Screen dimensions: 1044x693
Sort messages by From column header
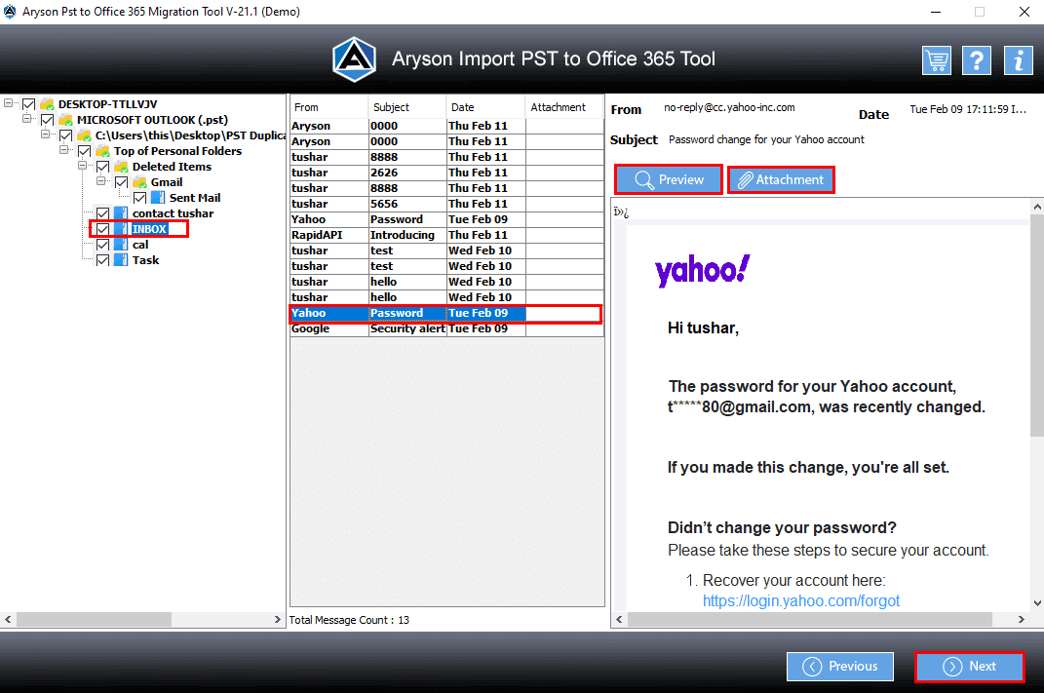click(x=329, y=107)
